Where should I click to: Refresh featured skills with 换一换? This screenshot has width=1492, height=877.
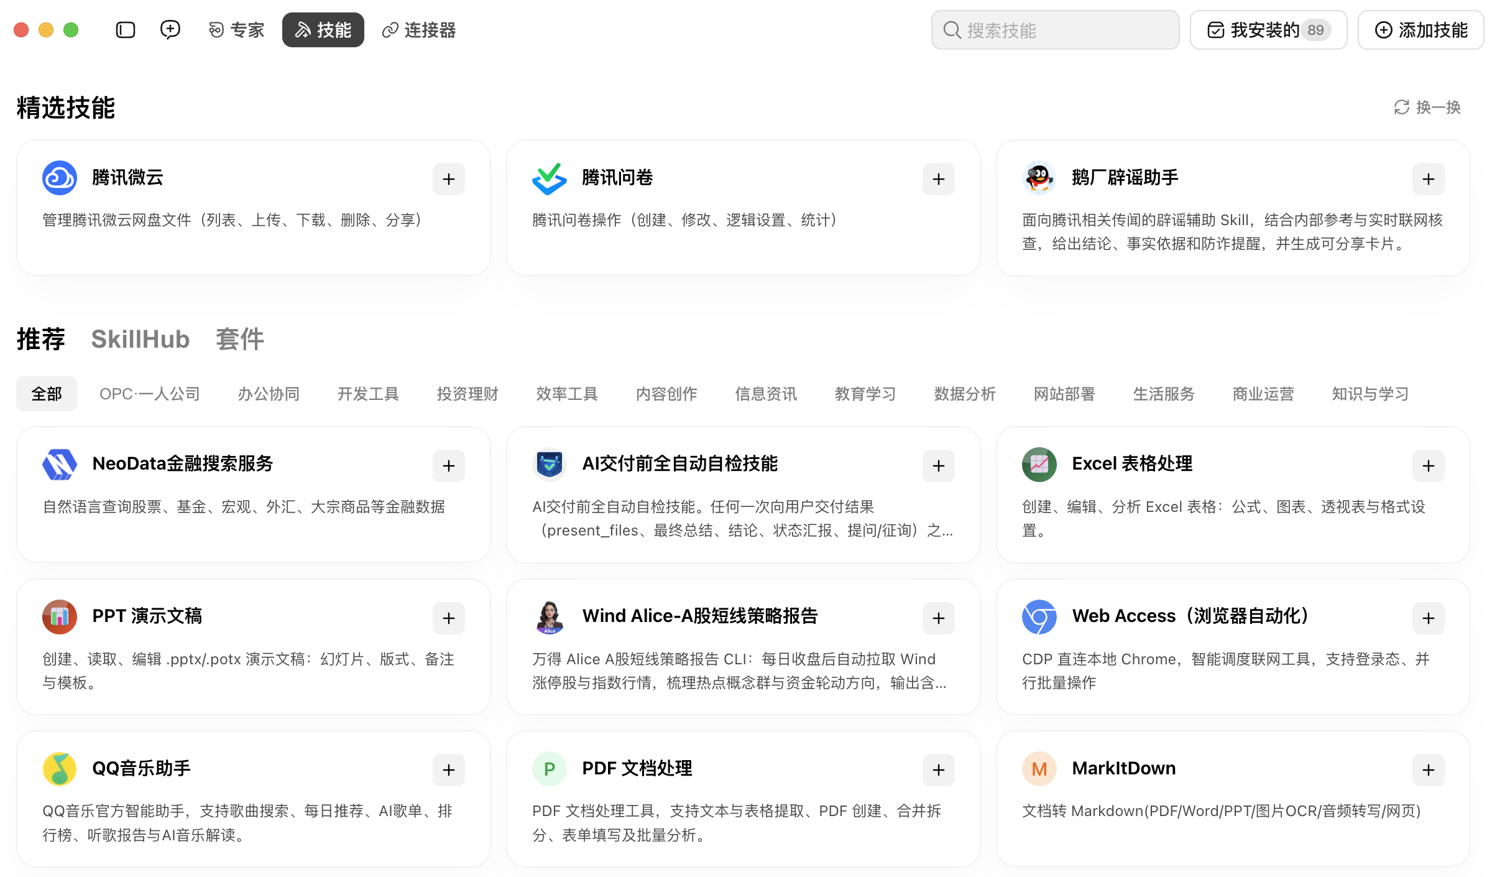point(1427,108)
